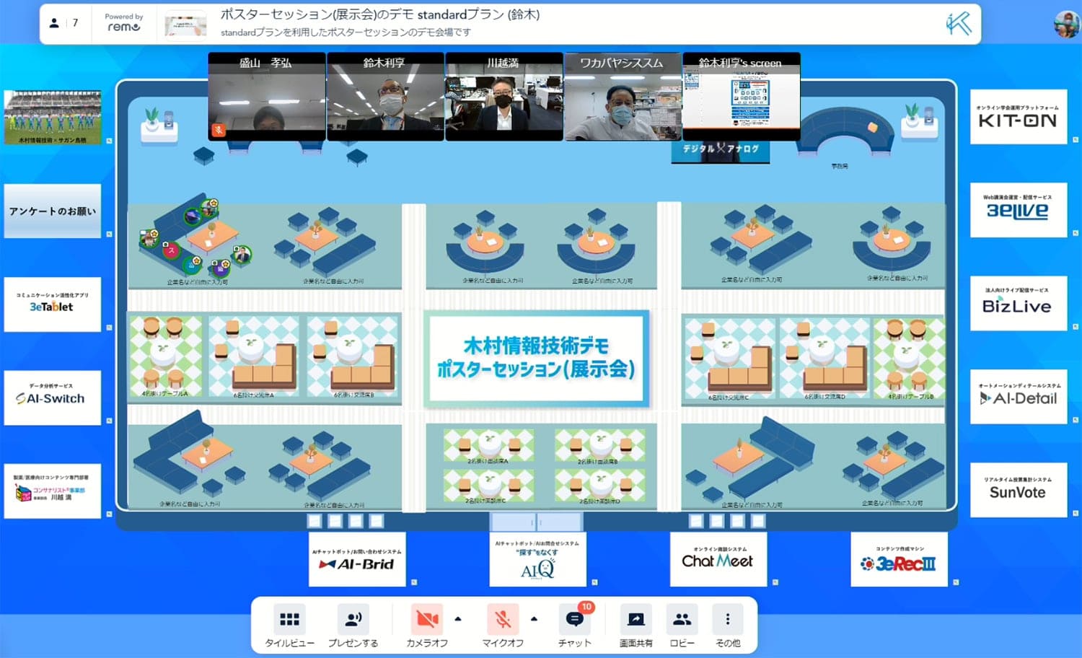1082x658 pixels.
Task: Click magnifier icon beside 3eRecIII banner
Action: click(x=956, y=582)
